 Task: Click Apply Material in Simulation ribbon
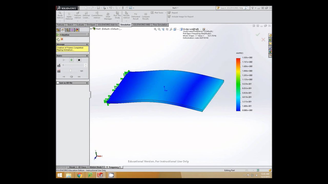click(x=69, y=16)
